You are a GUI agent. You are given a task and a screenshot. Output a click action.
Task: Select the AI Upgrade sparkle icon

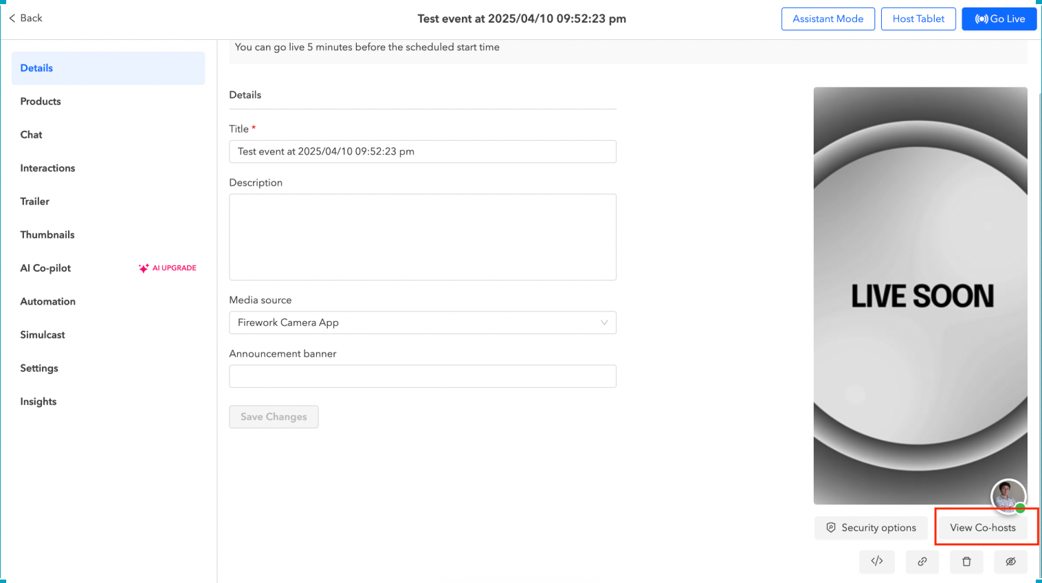(x=143, y=268)
